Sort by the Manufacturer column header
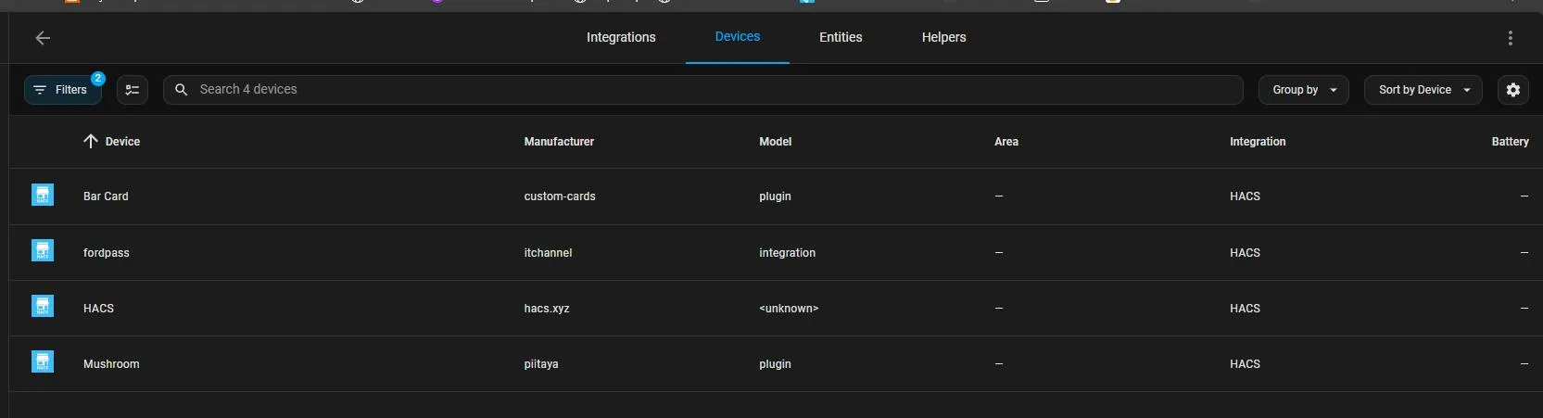Screen dimensions: 1543x418 [559, 142]
